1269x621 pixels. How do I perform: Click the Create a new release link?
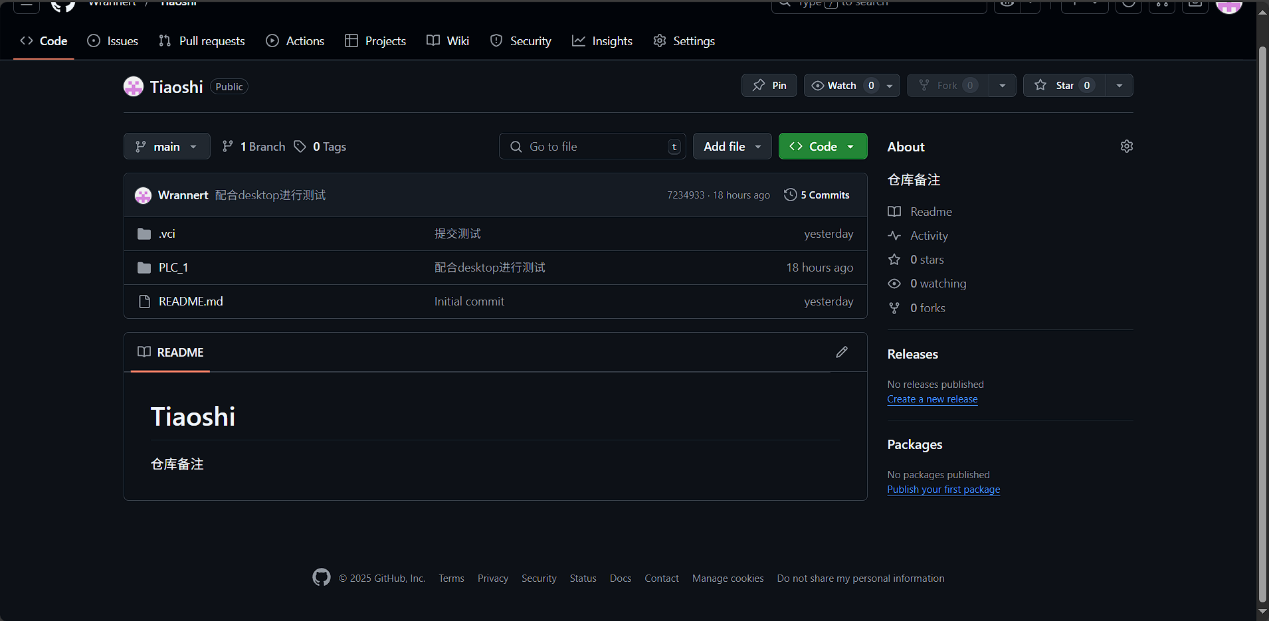pyautogui.click(x=932, y=399)
